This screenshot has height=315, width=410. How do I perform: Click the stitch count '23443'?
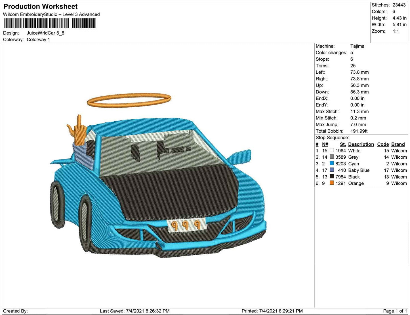[399, 5]
